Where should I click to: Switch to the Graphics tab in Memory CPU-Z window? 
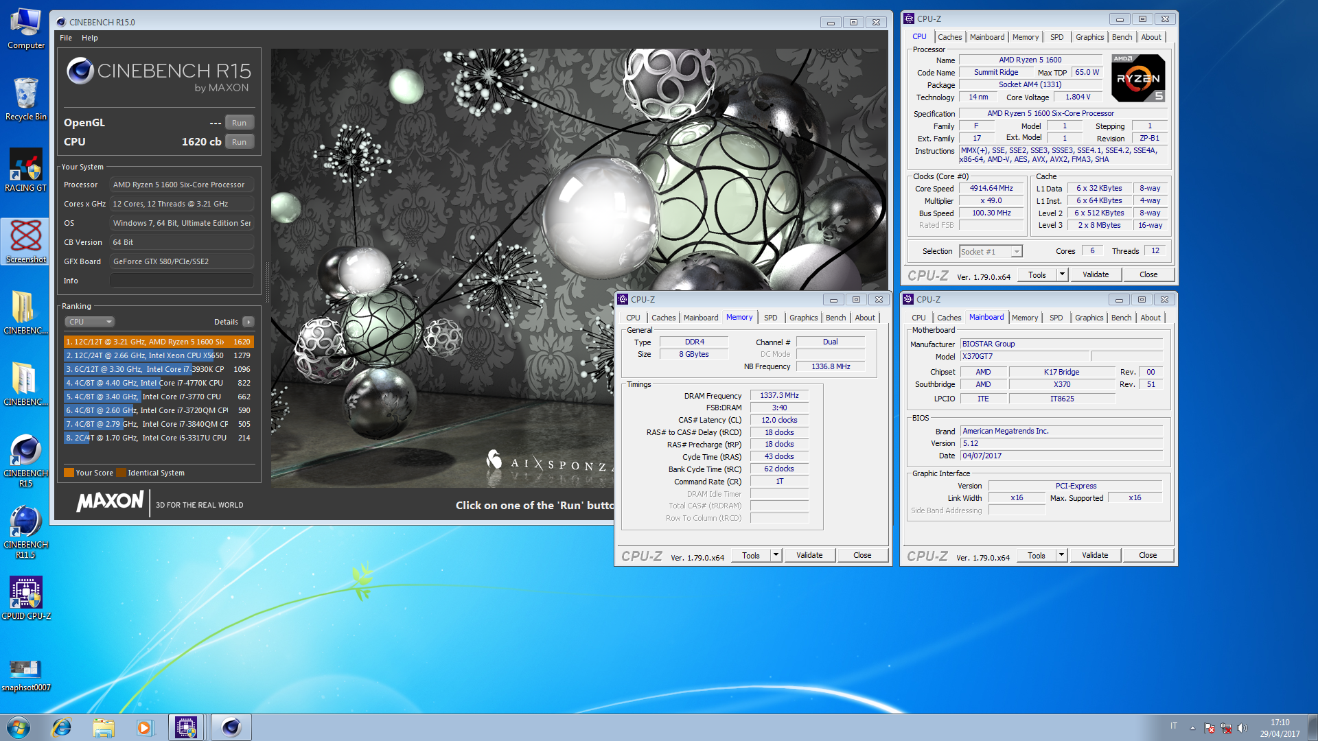coord(803,318)
